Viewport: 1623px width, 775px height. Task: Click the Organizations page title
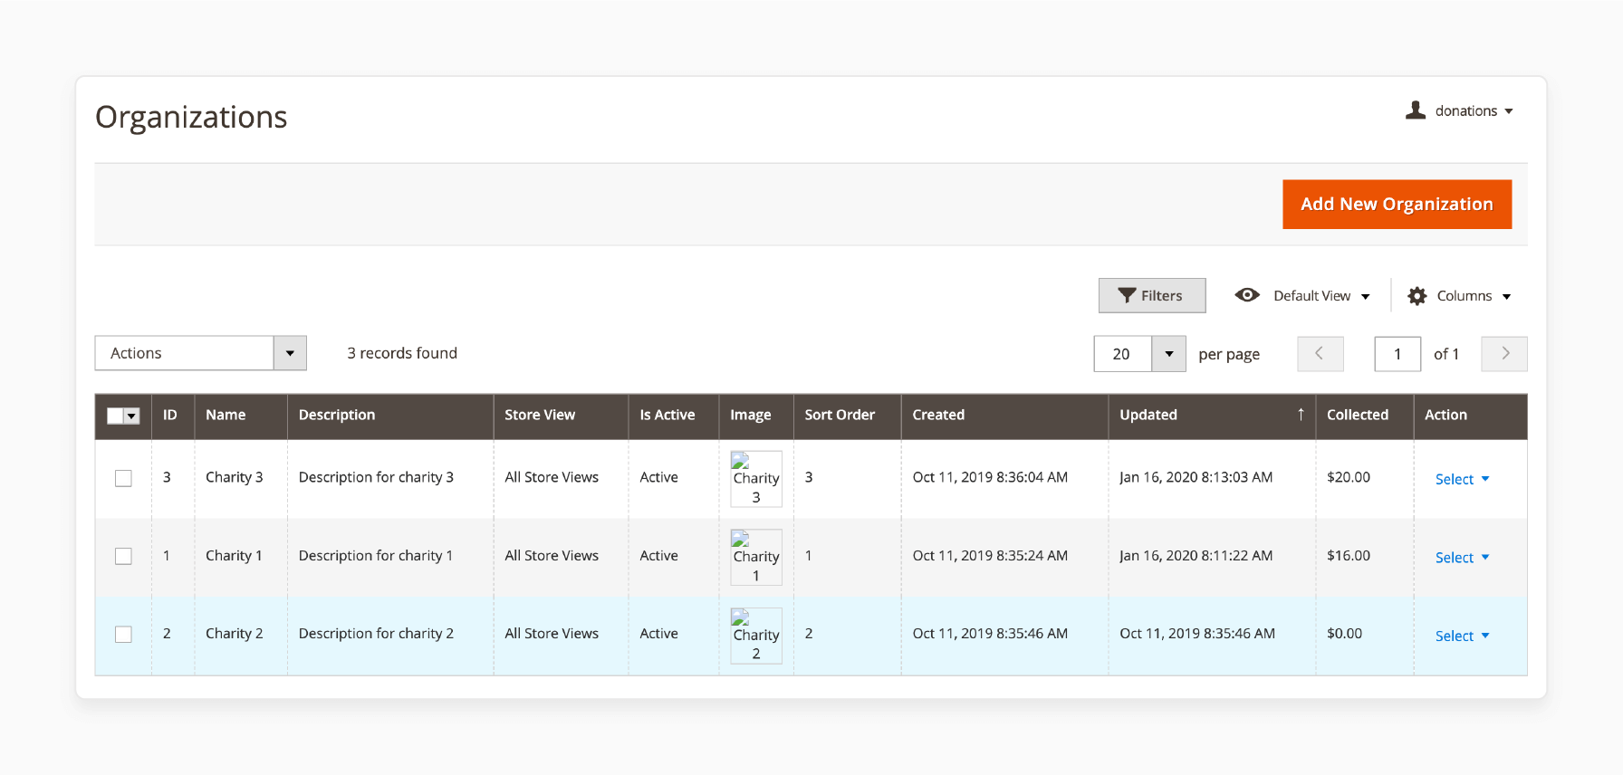pyautogui.click(x=191, y=118)
